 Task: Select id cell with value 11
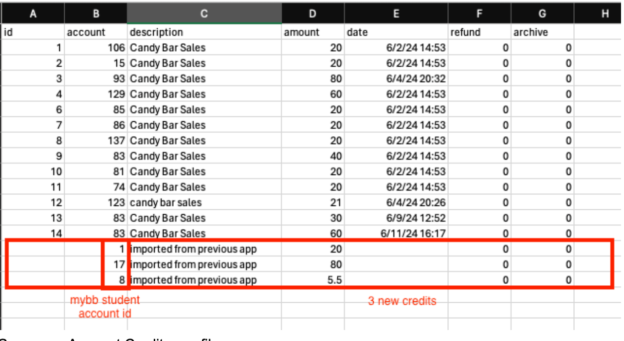tap(33, 187)
